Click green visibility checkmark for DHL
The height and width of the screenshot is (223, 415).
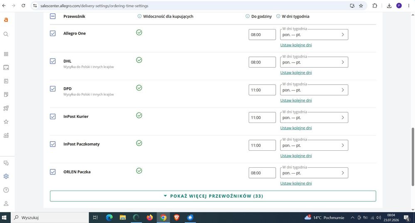point(139,60)
